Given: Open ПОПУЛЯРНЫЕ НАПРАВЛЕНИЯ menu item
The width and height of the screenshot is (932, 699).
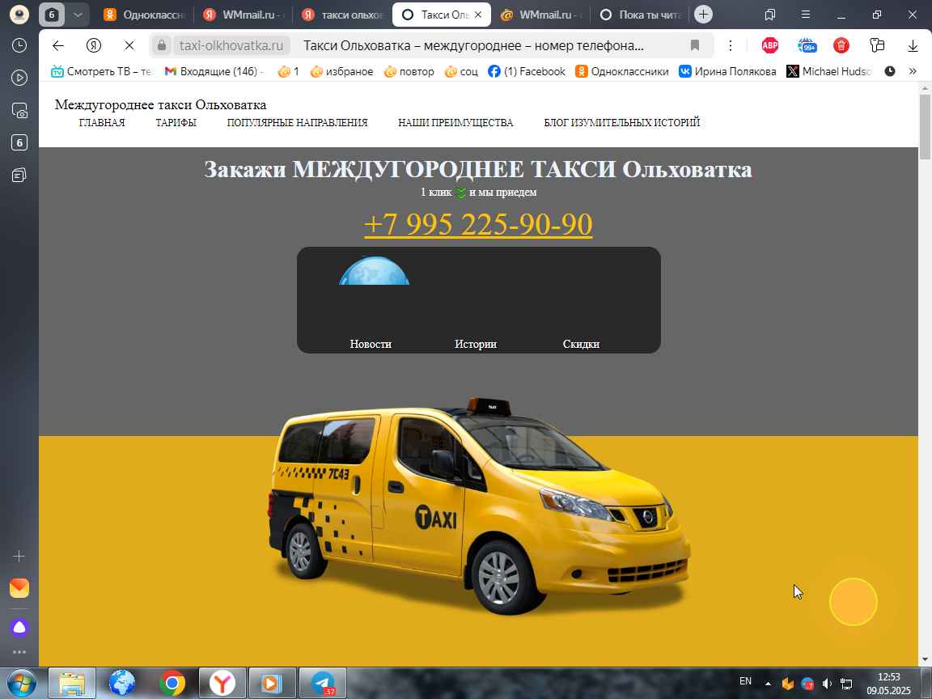Looking at the screenshot, I should tap(297, 122).
